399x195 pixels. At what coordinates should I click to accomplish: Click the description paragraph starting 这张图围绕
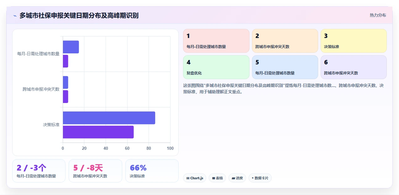(283, 89)
